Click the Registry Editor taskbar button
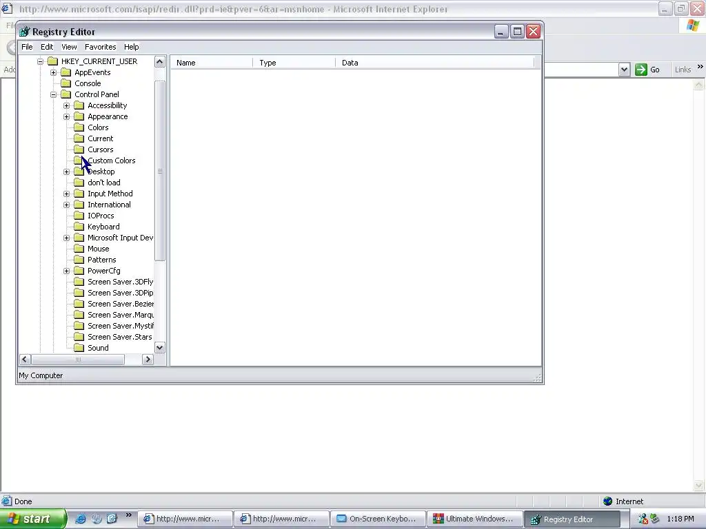 [x=571, y=519]
